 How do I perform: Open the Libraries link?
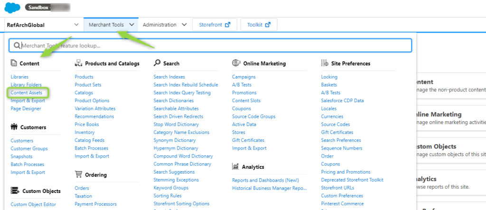pos(19,77)
